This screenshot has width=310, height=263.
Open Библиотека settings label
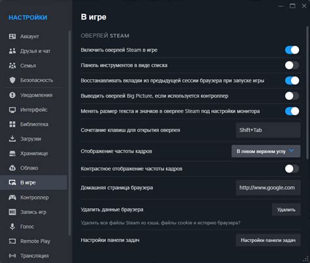coord(34,124)
